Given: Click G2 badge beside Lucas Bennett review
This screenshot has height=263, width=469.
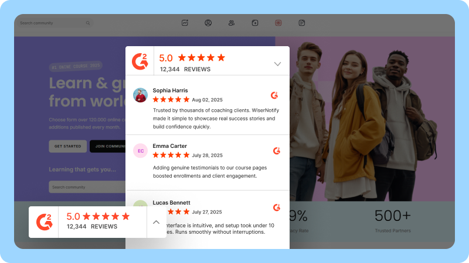Looking at the screenshot, I should [x=277, y=207].
